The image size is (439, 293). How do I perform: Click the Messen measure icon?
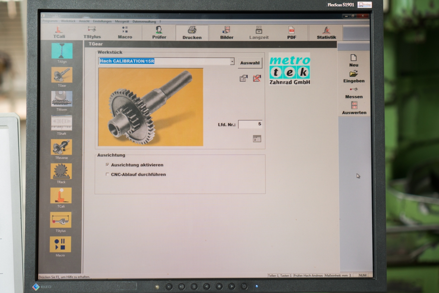point(354,89)
